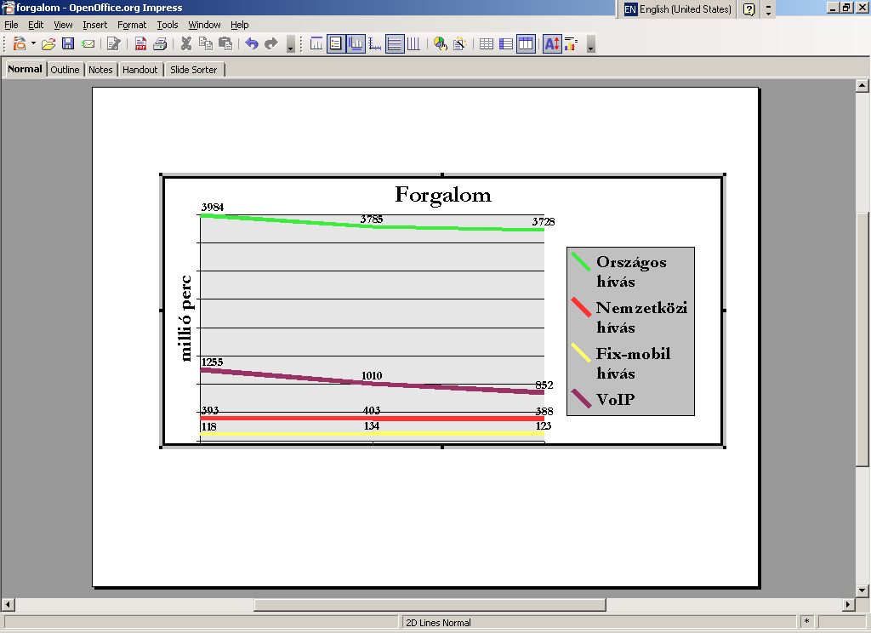
Task: Open the Edit Chart Type tool
Action: click(x=440, y=43)
